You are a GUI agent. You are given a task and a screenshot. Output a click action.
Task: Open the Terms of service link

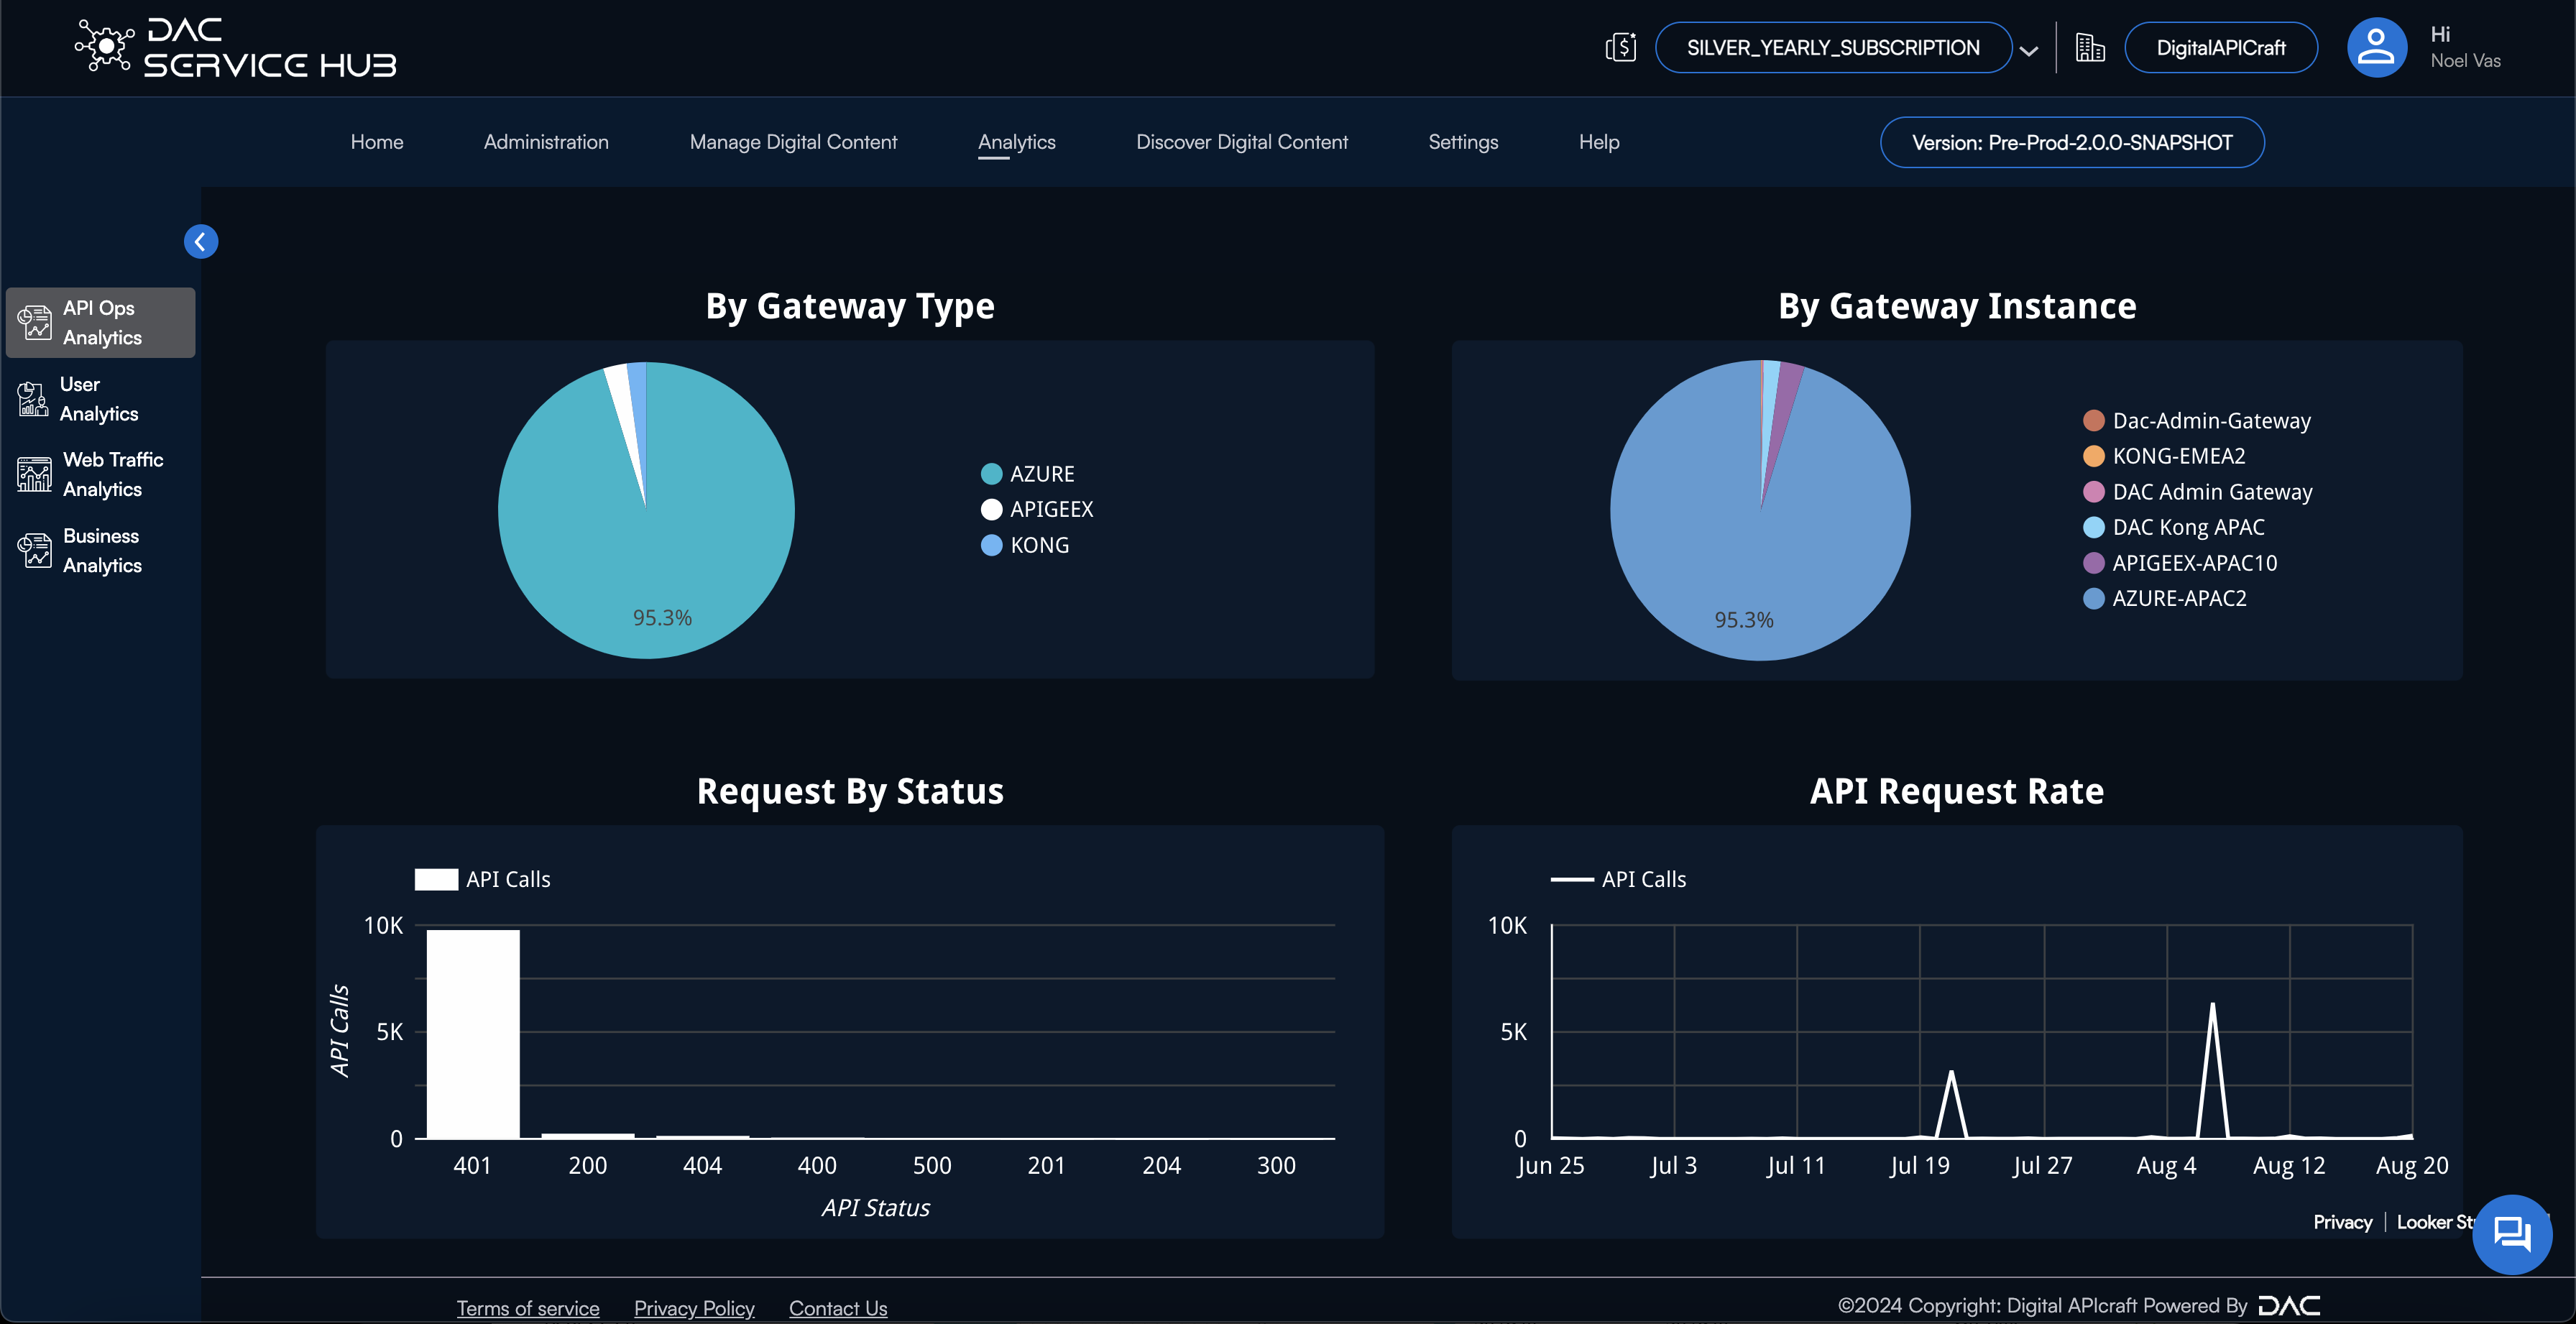[x=528, y=1308]
